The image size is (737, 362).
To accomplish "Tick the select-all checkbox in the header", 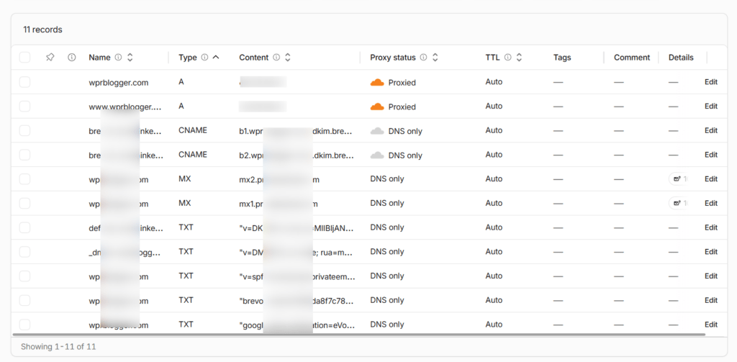I will click(x=24, y=58).
